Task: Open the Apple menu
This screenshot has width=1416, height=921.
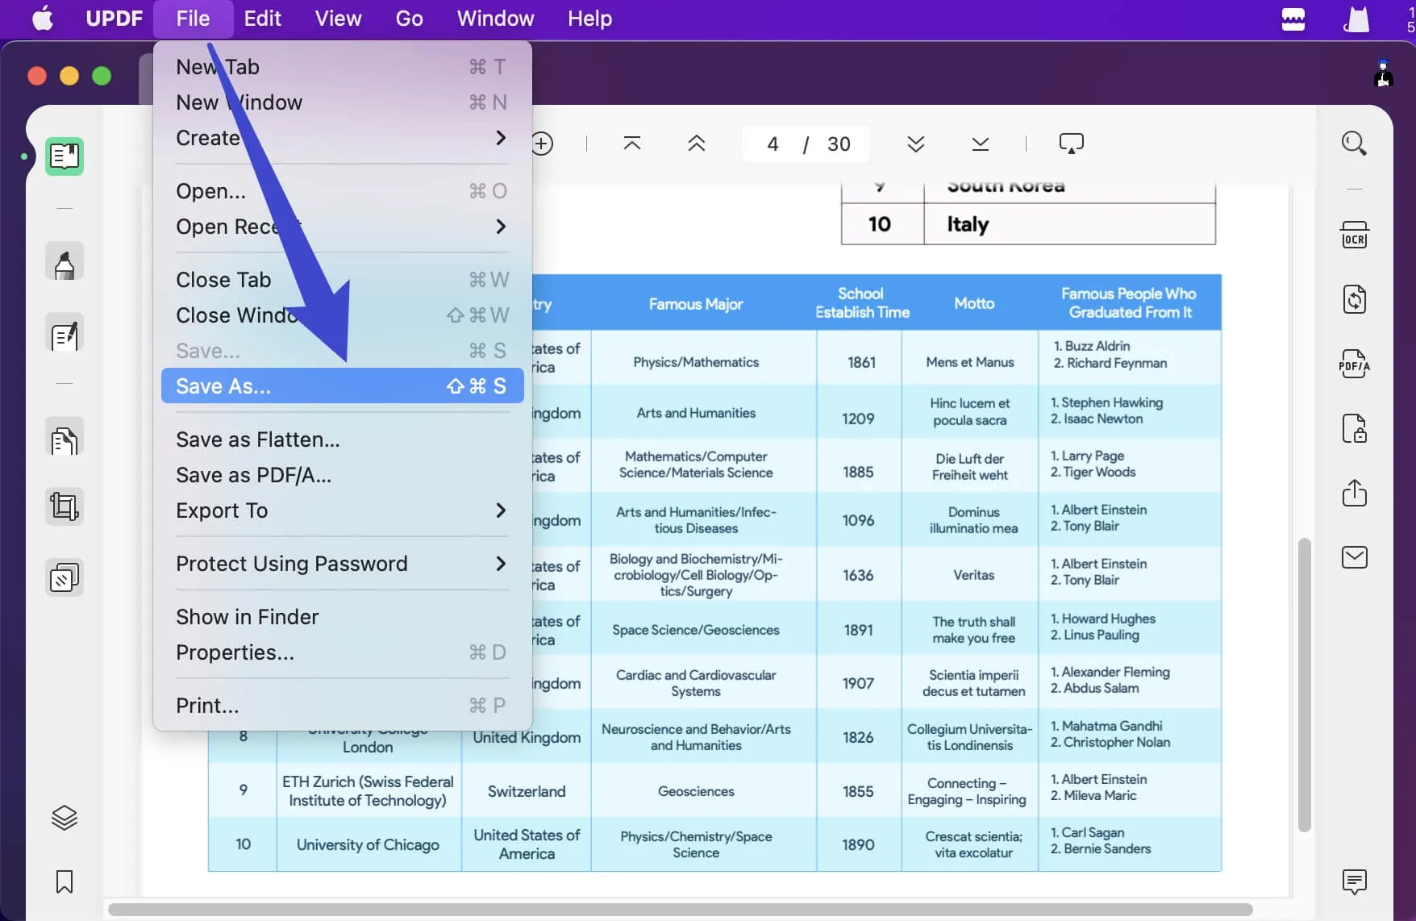Action: coord(43,19)
